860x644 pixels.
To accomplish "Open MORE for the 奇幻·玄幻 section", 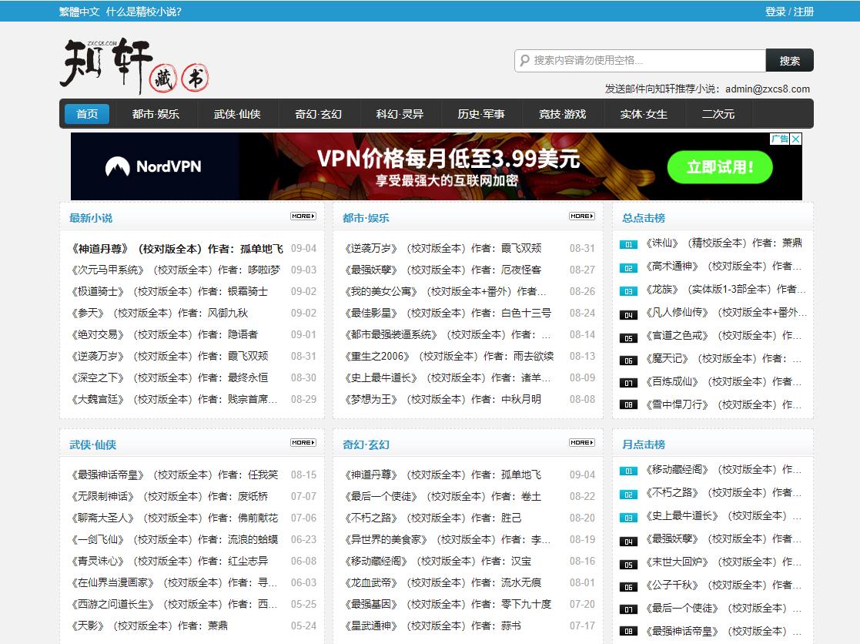I will pos(581,442).
